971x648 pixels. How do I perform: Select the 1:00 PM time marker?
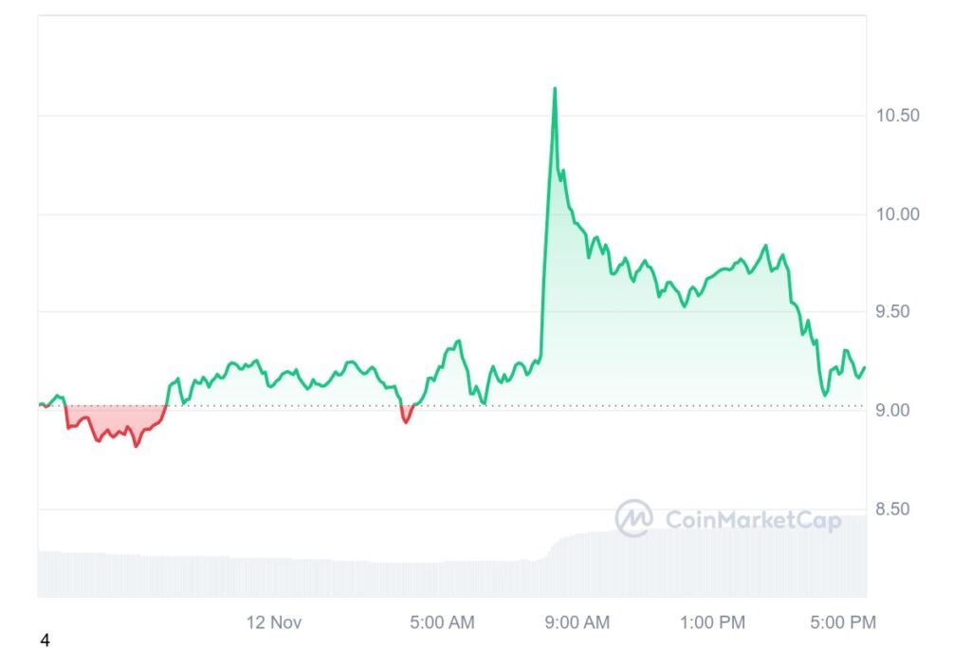tap(712, 622)
